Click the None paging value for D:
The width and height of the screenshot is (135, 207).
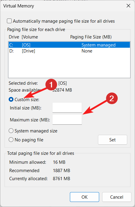click(x=87, y=51)
